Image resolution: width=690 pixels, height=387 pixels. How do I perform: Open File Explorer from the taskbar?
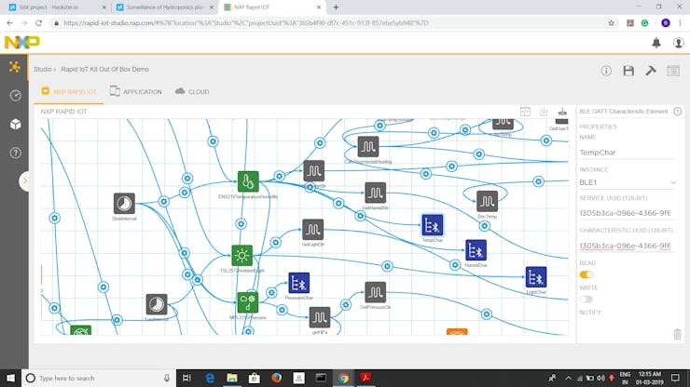[232, 378]
